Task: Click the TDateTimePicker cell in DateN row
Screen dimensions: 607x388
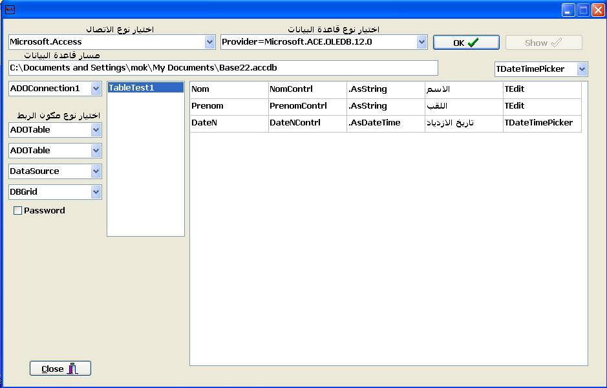Action: point(542,123)
